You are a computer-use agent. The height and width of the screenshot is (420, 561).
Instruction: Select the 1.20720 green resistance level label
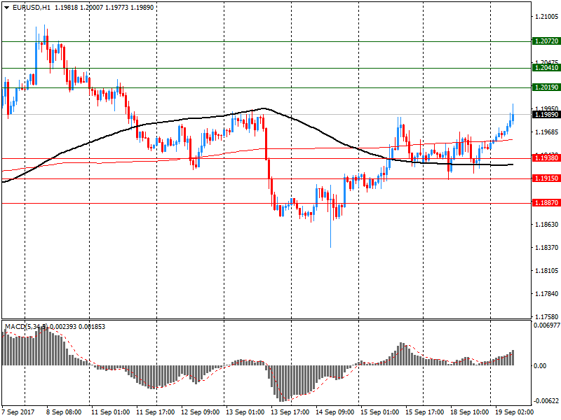pos(546,41)
